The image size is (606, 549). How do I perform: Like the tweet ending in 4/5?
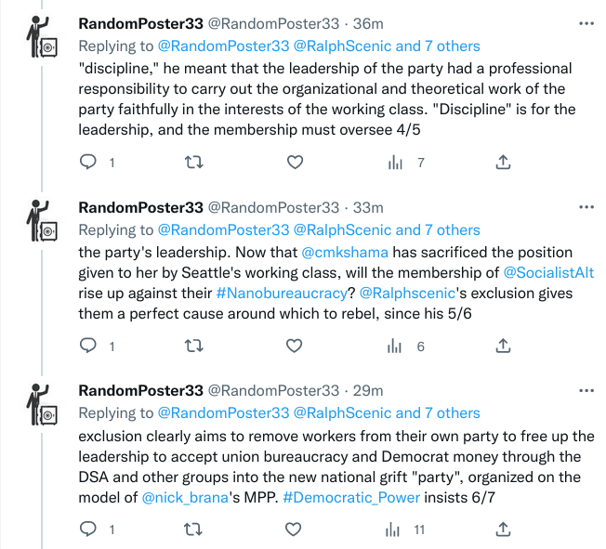click(295, 163)
